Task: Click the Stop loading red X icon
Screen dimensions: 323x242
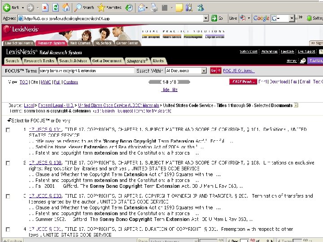Action: click(45, 8)
